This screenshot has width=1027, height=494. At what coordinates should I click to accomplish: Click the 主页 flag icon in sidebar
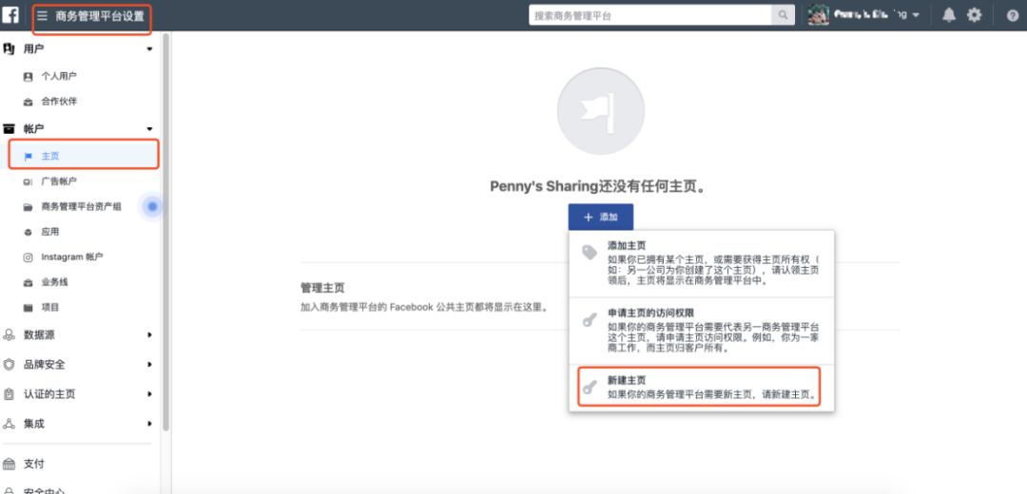[x=29, y=157]
